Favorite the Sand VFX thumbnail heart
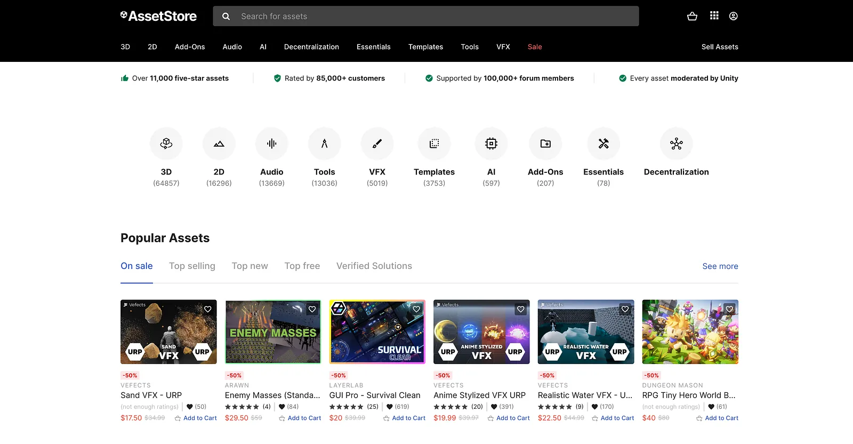 point(208,309)
